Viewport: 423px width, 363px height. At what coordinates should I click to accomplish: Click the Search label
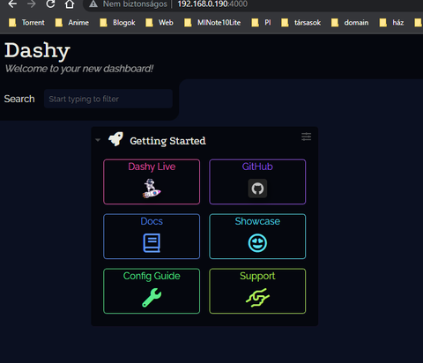click(x=19, y=99)
